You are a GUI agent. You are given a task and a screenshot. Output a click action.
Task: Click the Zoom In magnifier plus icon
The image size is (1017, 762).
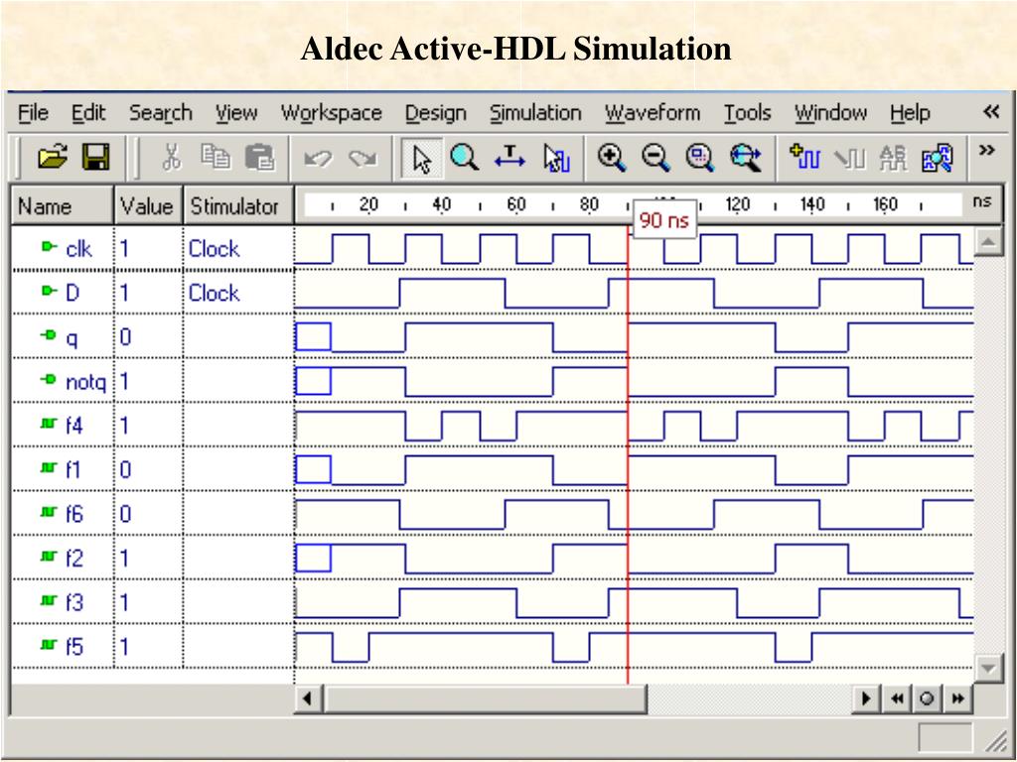(612, 158)
